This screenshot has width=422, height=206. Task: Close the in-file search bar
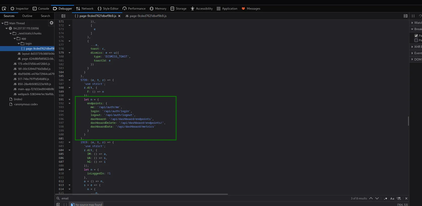click(x=406, y=198)
